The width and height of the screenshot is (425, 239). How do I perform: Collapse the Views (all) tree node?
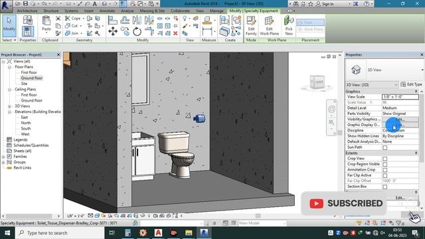(x=3, y=62)
